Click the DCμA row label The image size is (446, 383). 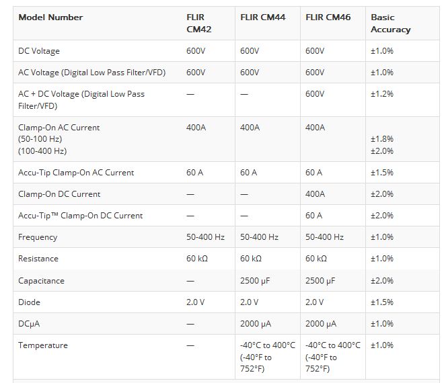(29, 324)
